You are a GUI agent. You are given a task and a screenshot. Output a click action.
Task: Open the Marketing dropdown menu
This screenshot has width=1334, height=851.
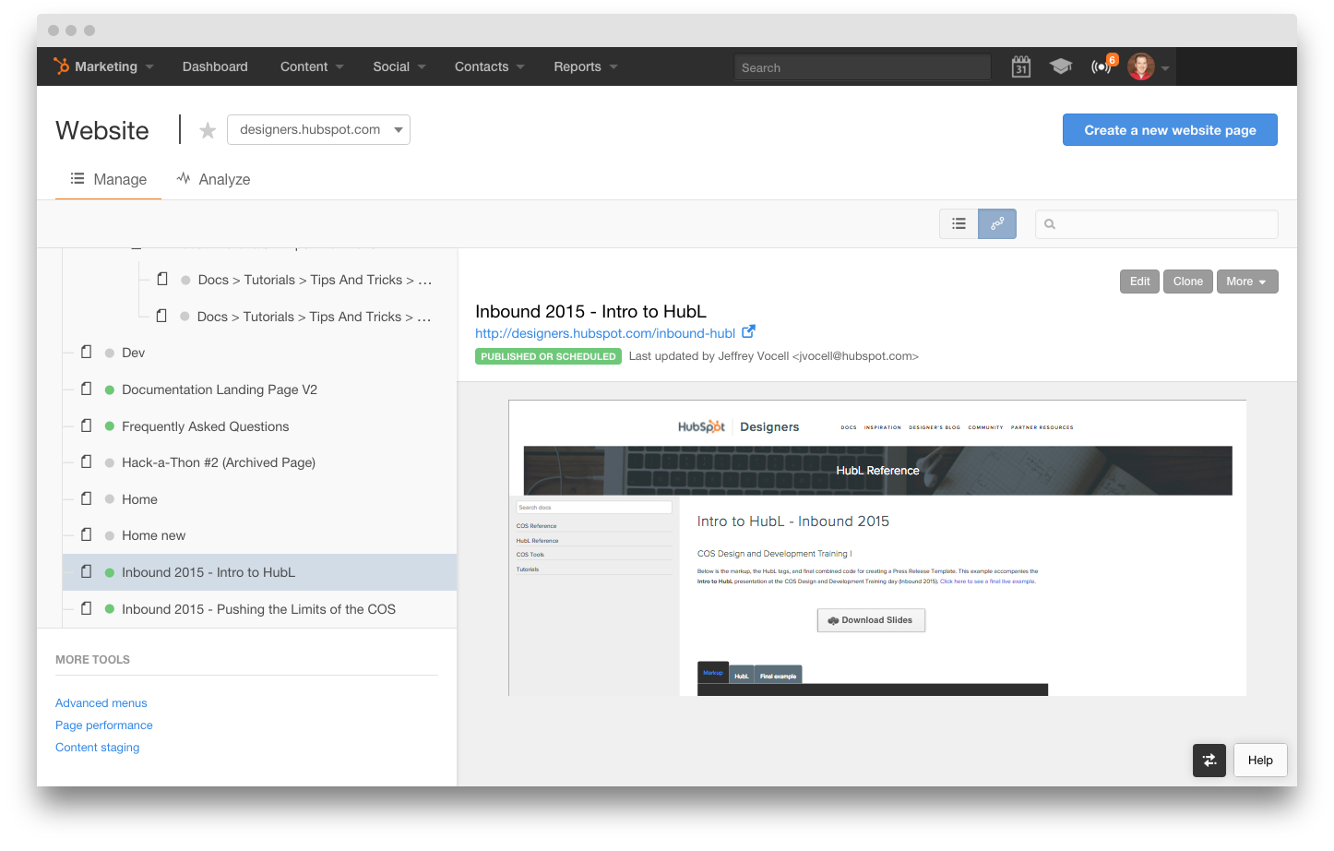(x=103, y=66)
